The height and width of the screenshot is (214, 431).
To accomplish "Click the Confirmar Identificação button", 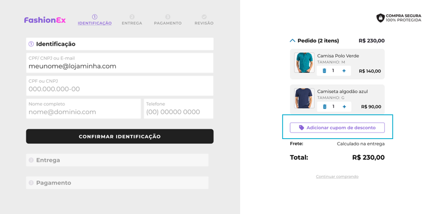I will pos(120,136).
